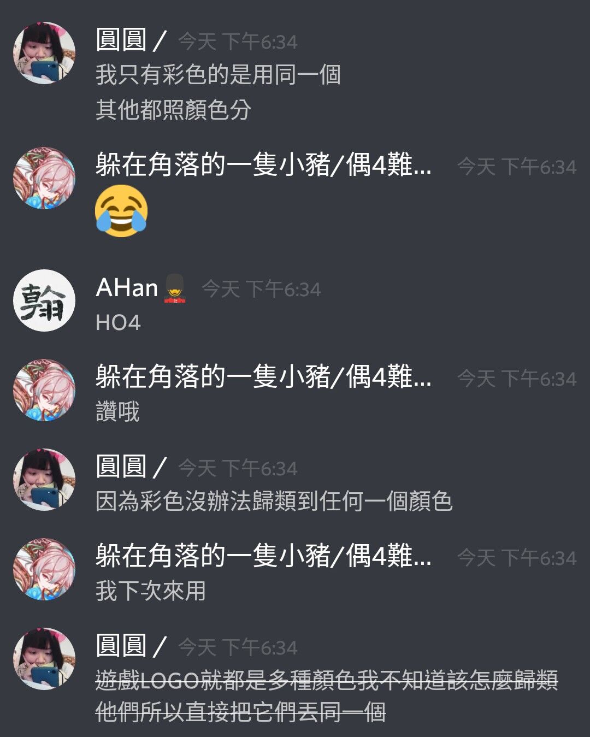Tap username above 我下次來用
The width and height of the screenshot is (590, 737).
tap(264, 556)
